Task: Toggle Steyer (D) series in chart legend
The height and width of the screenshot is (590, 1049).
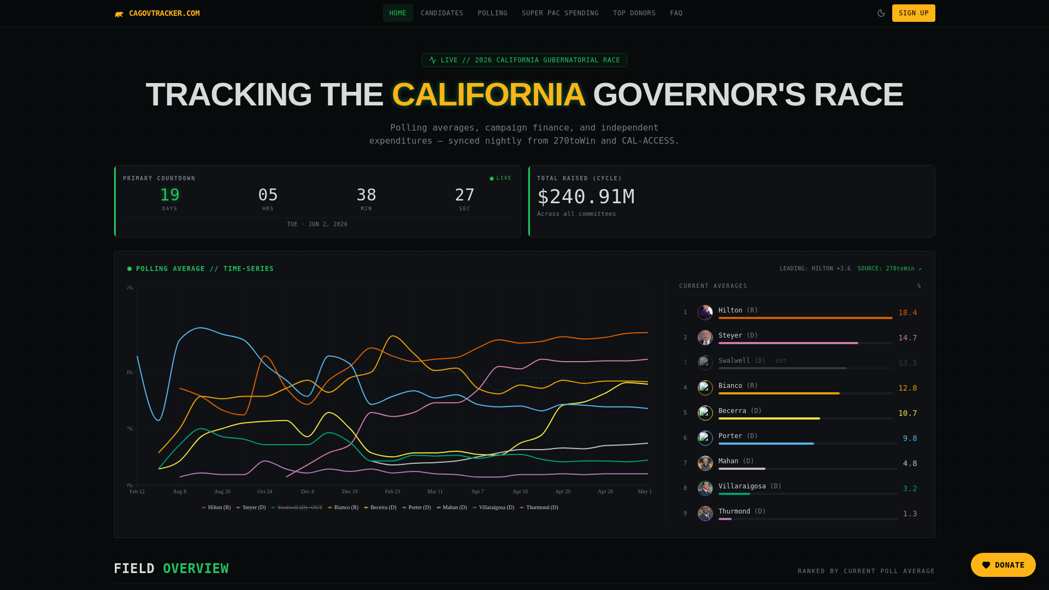Action: pos(251,508)
